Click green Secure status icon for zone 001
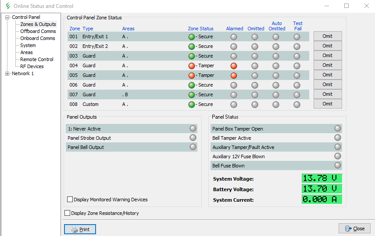The height and width of the screenshot is (236, 375). click(x=191, y=36)
